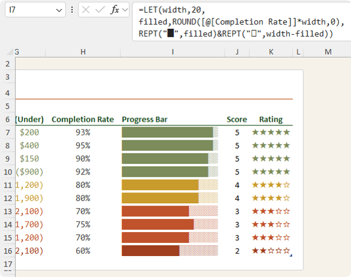This screenshot has width=351, height=277.
Task: Select the $200 cell in row 7
Action: pos(29,133)
